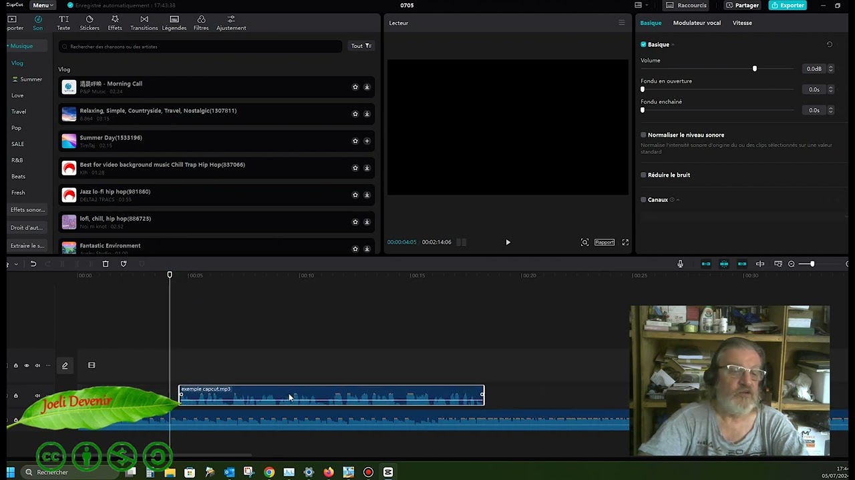Toggle main track magnet snapping

click(706, 264)
